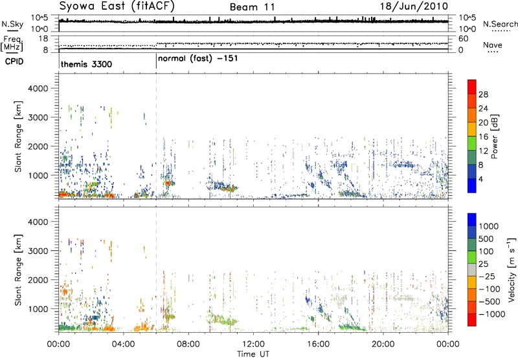Click the '10^5' label left of noise panel
518x358 pixels.
39,18
